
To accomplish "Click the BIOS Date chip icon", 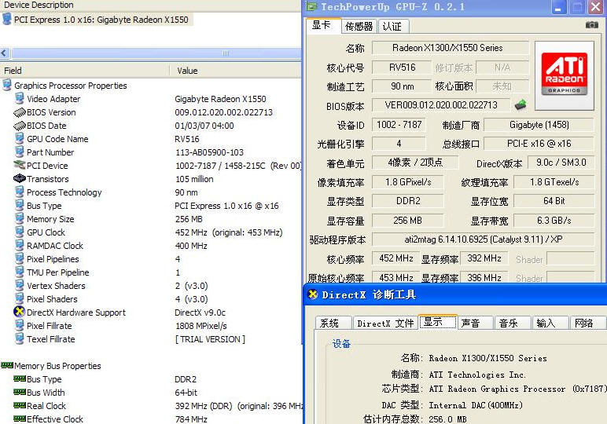I will coord(20,126).
